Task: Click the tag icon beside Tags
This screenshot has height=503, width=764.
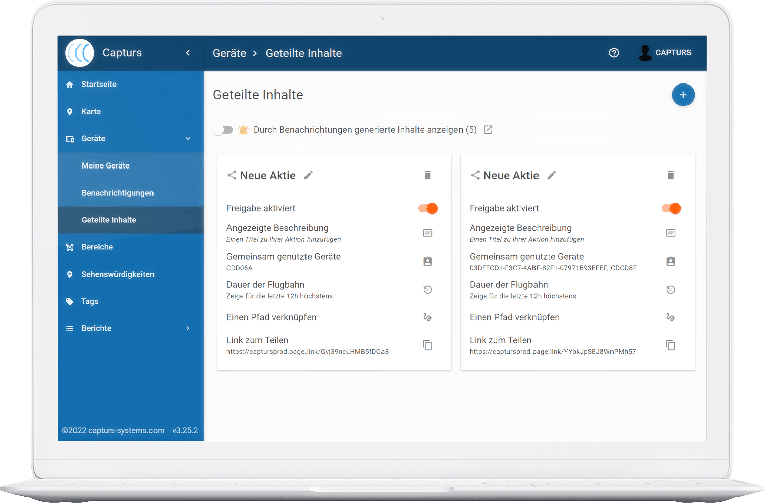Action: pyautogui.click(x=70, y=302)
